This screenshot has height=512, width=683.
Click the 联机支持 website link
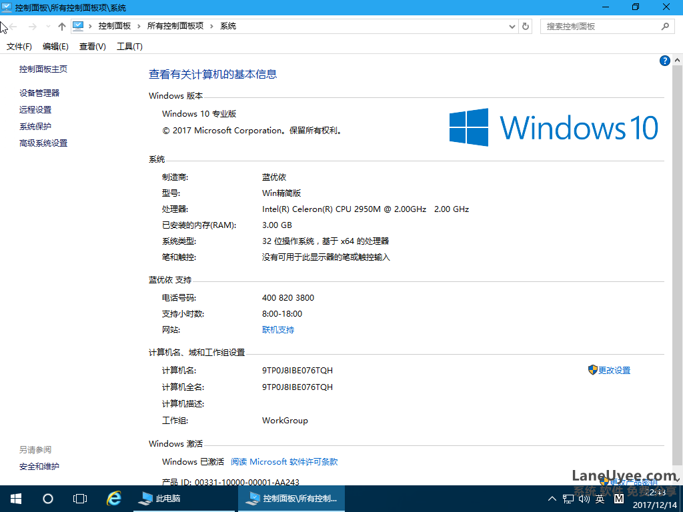coord(278,329)
